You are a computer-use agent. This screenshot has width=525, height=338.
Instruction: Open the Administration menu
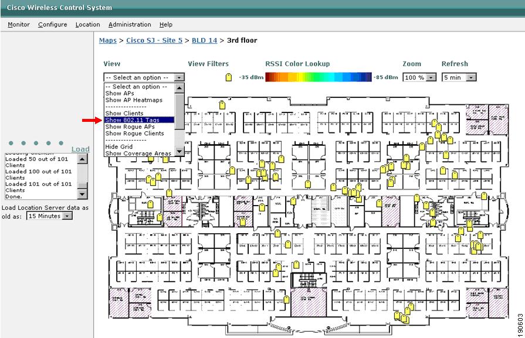pos(130,25)
